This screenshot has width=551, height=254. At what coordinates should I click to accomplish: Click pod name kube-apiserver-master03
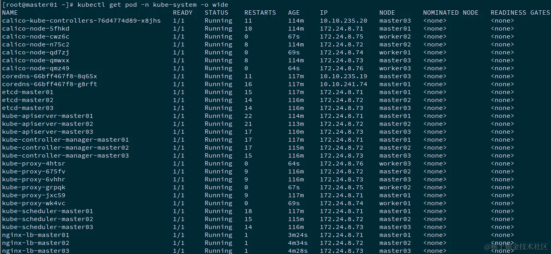point(48,132)
